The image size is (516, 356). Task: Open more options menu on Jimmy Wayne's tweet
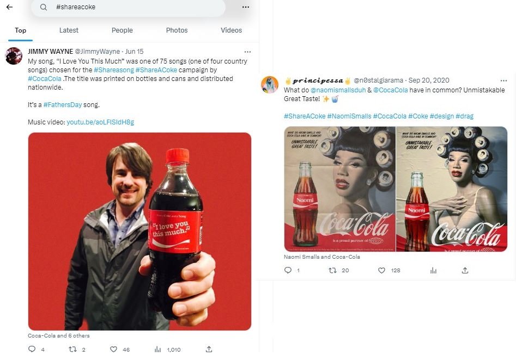point(247,51)
